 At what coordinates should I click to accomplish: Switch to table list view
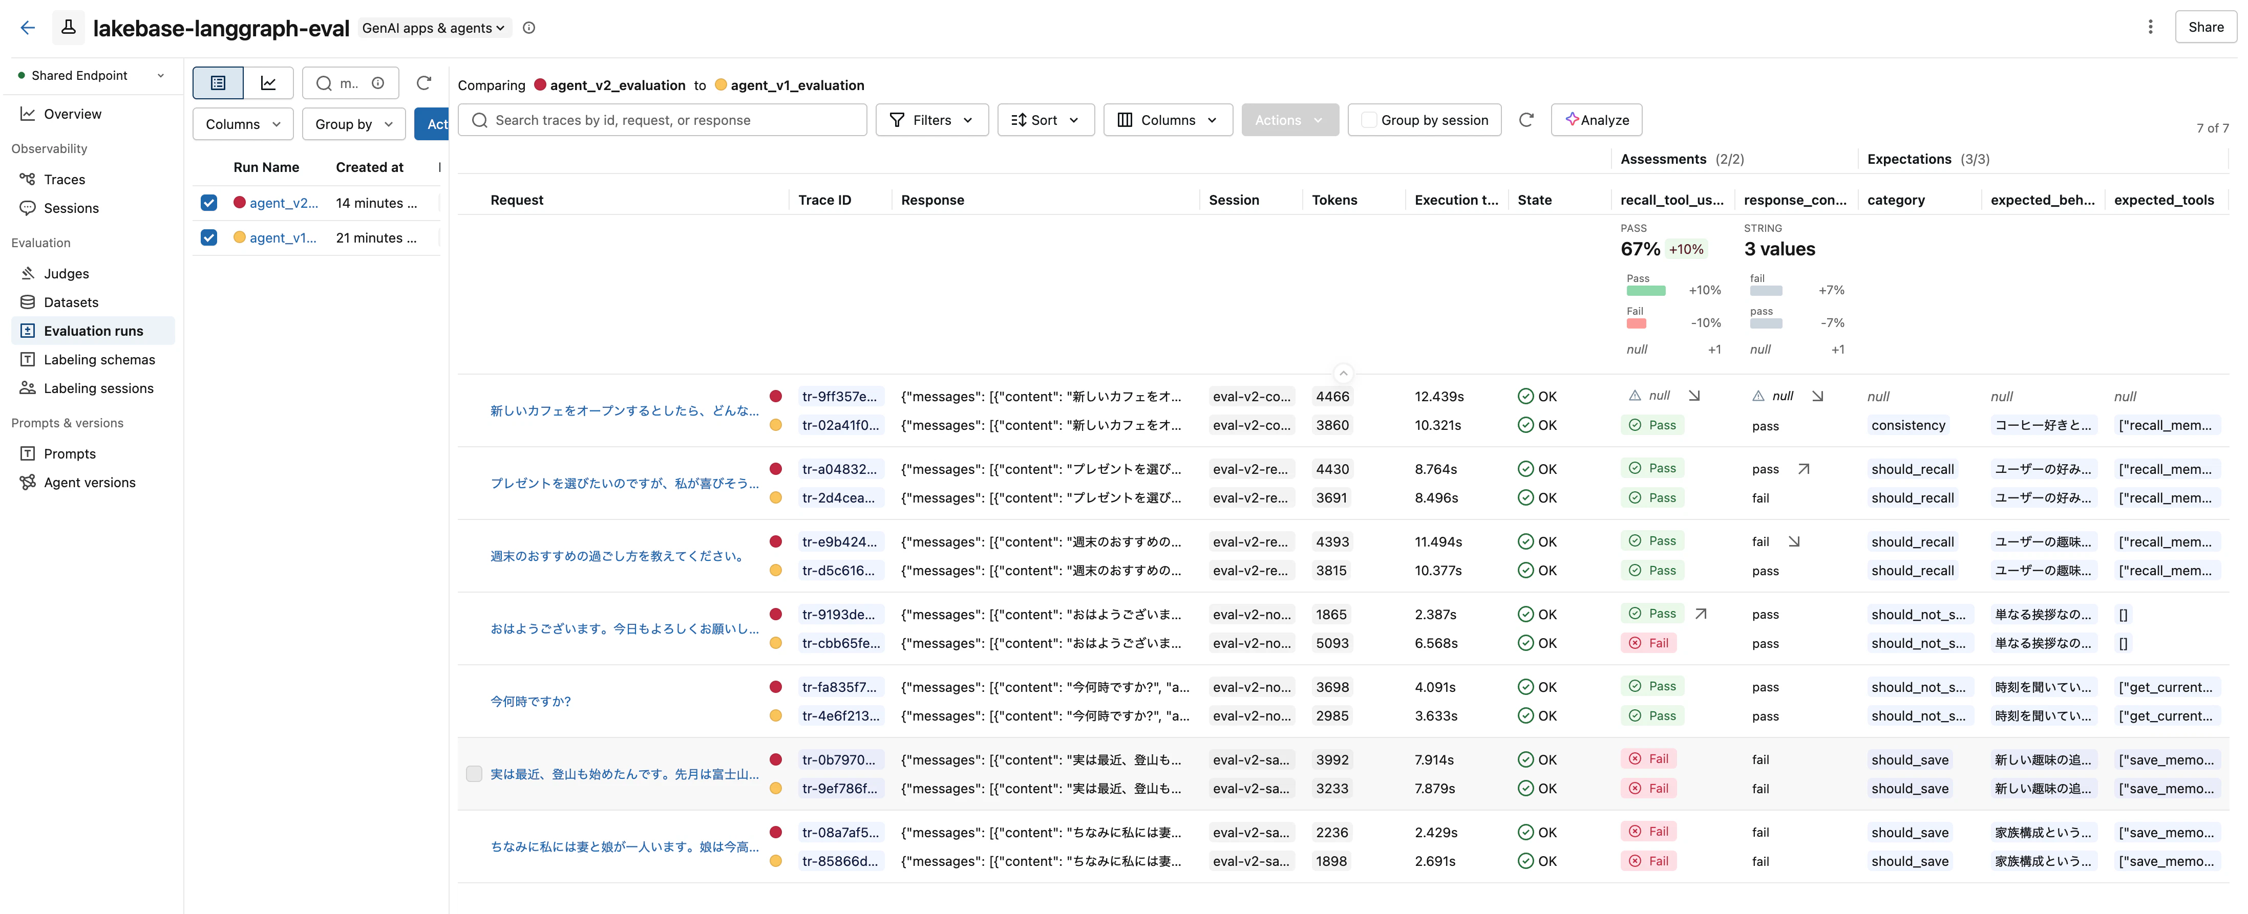218,83
